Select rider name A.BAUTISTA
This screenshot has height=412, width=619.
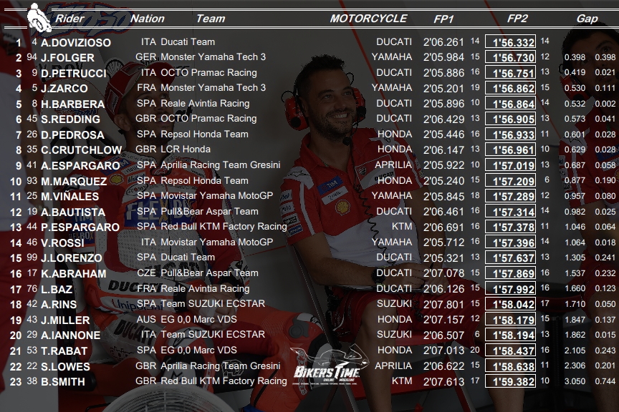pyautogui.click(x=73, y=212)
